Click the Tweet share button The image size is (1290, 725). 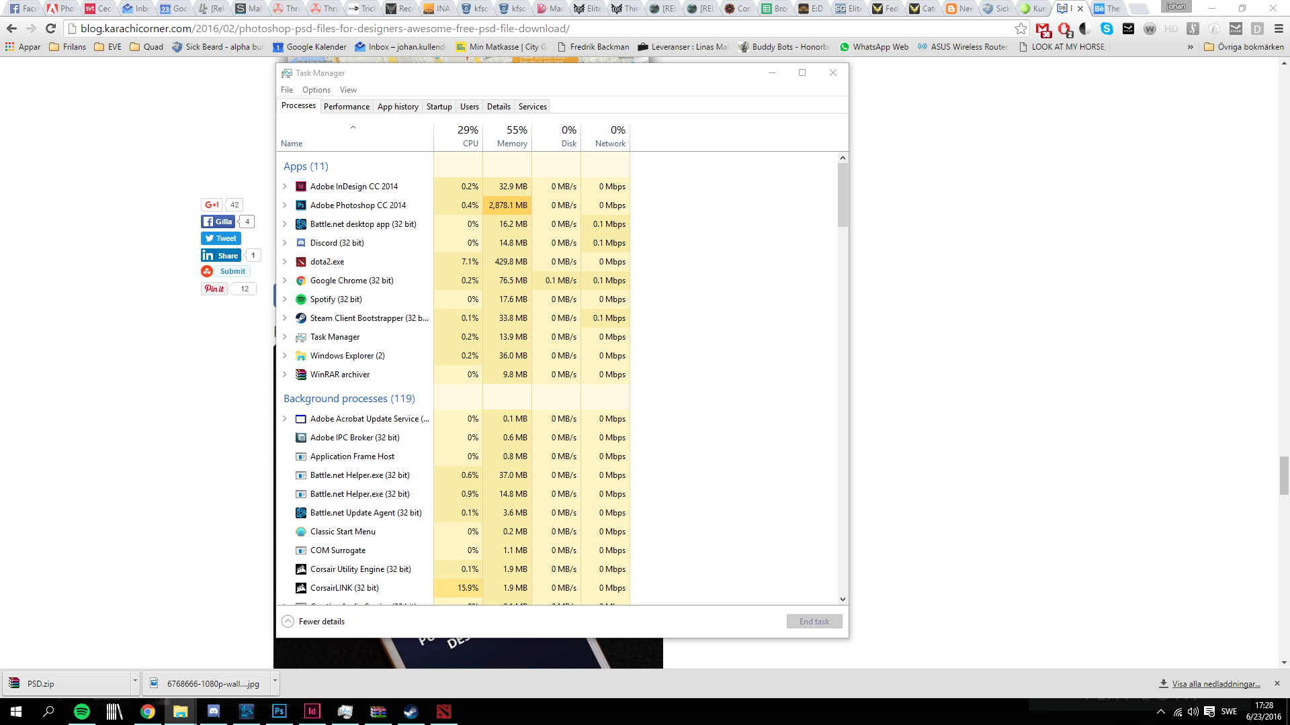[221, 238]
